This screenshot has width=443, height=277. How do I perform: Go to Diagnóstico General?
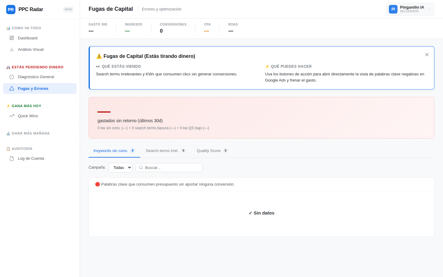(40, 77)
